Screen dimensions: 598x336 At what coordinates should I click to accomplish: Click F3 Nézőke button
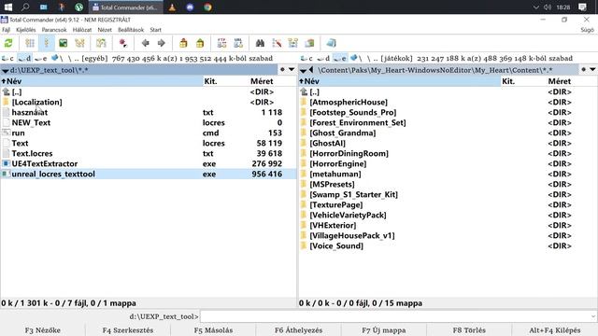point(43,329)
